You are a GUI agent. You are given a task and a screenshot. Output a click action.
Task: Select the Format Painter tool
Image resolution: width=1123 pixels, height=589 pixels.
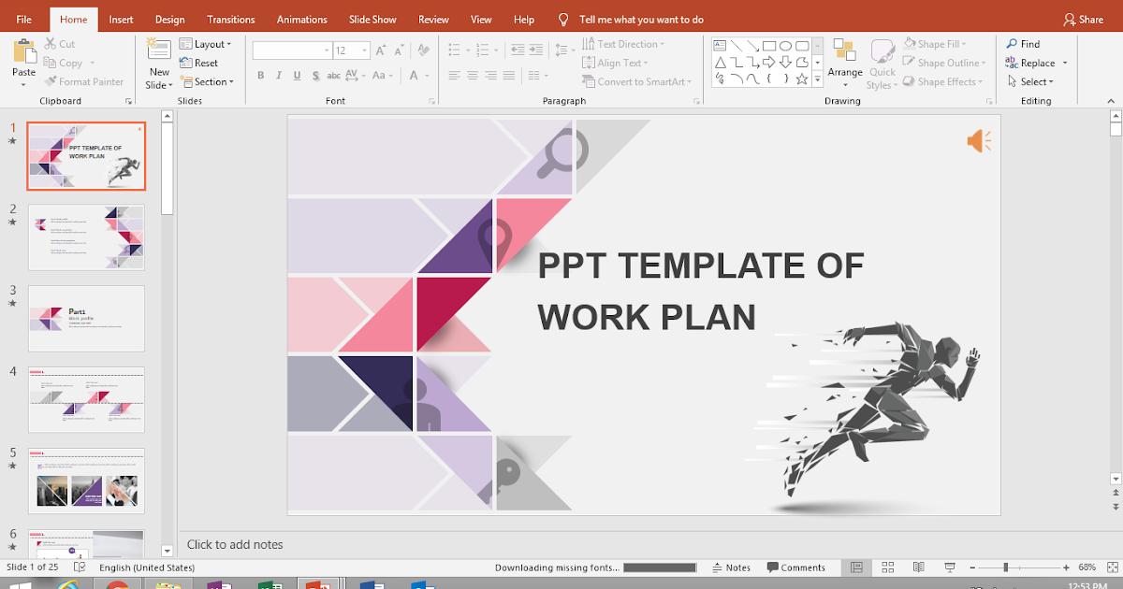point(84,81)
